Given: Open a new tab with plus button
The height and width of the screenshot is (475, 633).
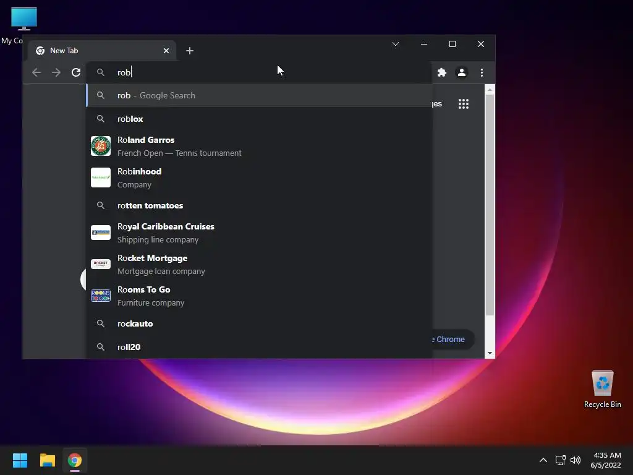Looking at the screenshot, I should point(190,51).
